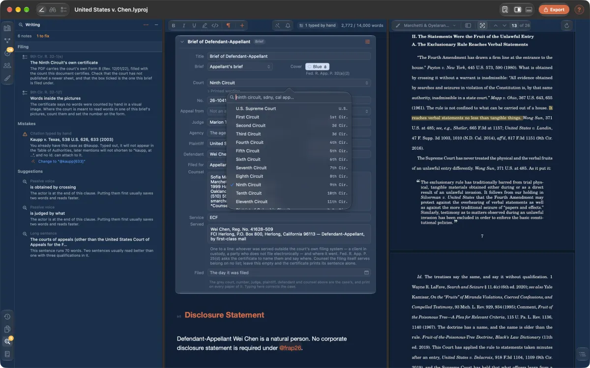Open the people collaborators icon in sidebar
Image resolution: width=590 pixels, height=368 pixels.
tap(7, 65)
